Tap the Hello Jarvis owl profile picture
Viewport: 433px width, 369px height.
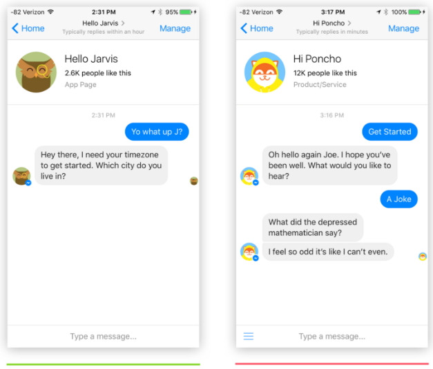pos(36,72)
